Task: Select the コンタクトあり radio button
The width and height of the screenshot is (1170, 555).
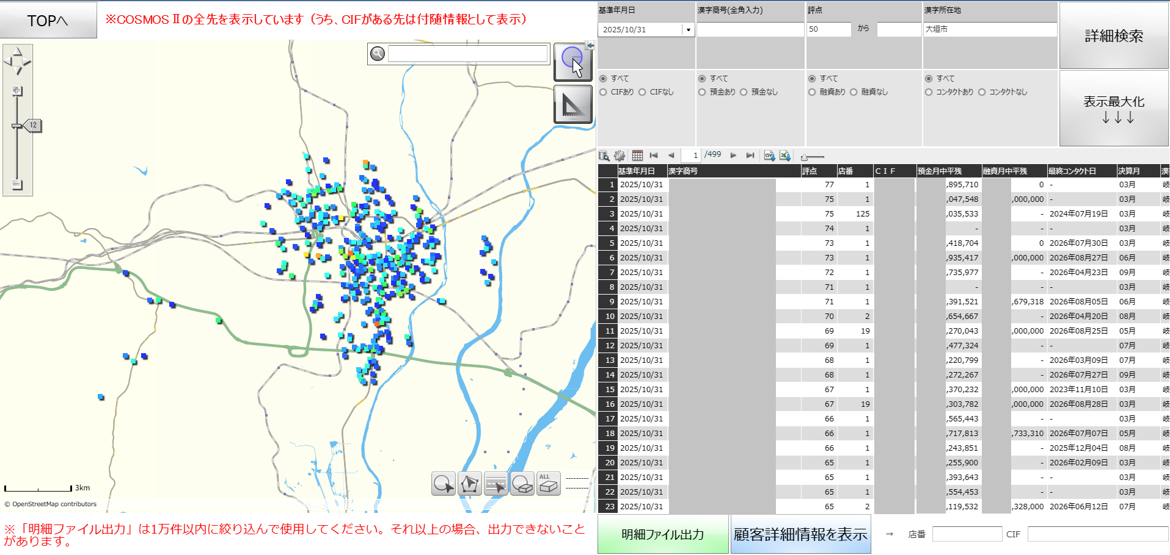Action: (929, 92)
